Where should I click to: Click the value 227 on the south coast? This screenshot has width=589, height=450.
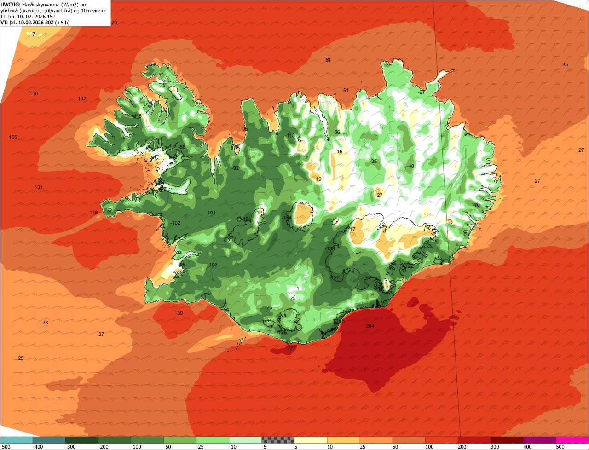point(291,348)
